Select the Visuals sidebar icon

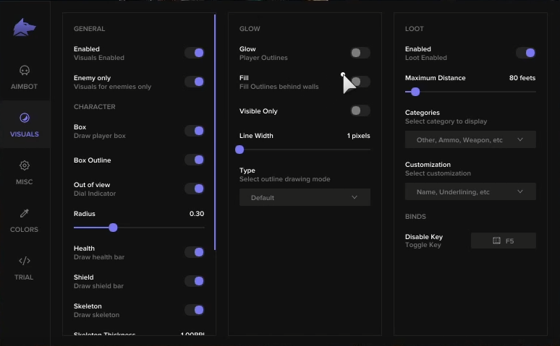tap(25, 118)
